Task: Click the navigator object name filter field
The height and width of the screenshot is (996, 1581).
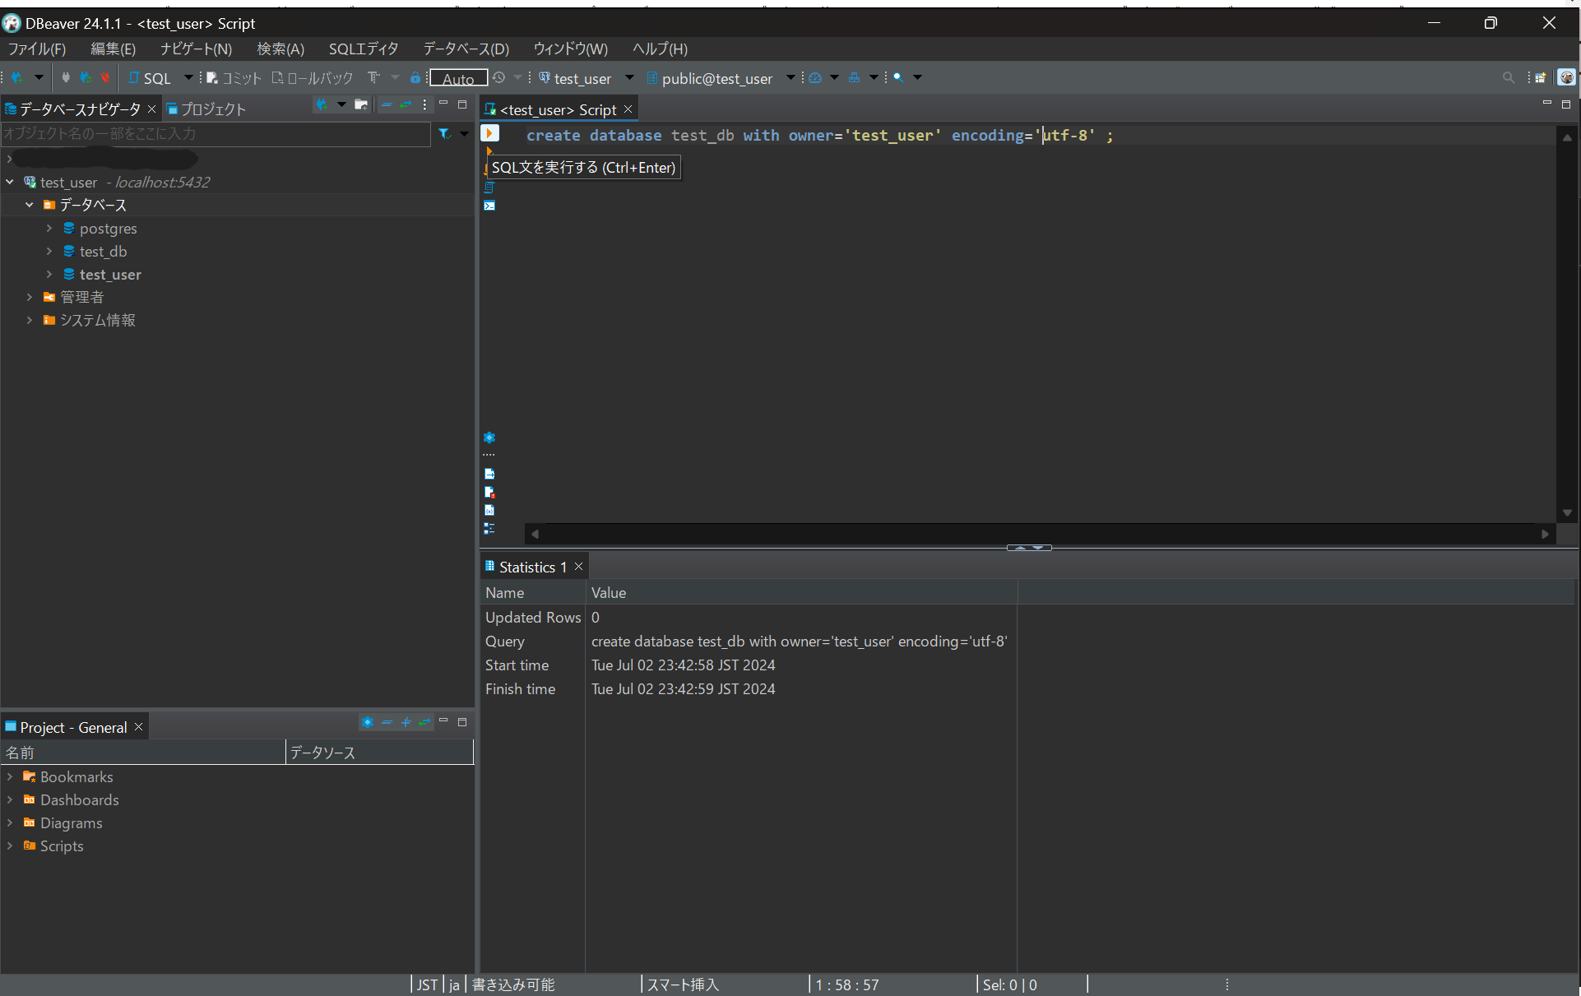Action: [x=216, y=133]
